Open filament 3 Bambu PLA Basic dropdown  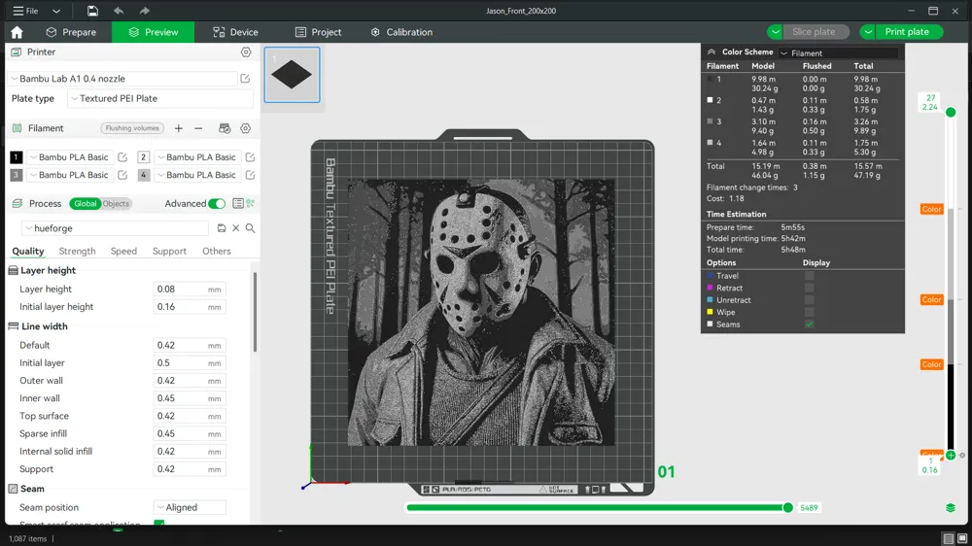click(x=71, y=175)
